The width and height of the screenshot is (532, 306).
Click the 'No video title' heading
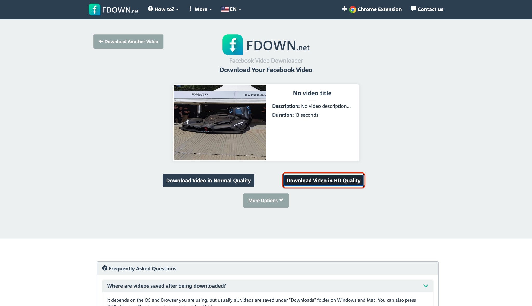coord(312,93)
